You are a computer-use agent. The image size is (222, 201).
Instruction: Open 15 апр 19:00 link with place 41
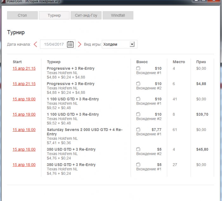(24, 99)
